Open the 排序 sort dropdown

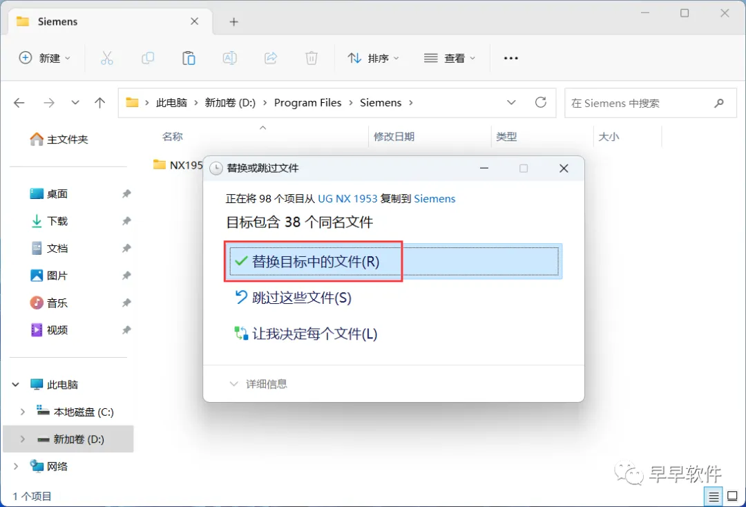click(x=374, y=58)
